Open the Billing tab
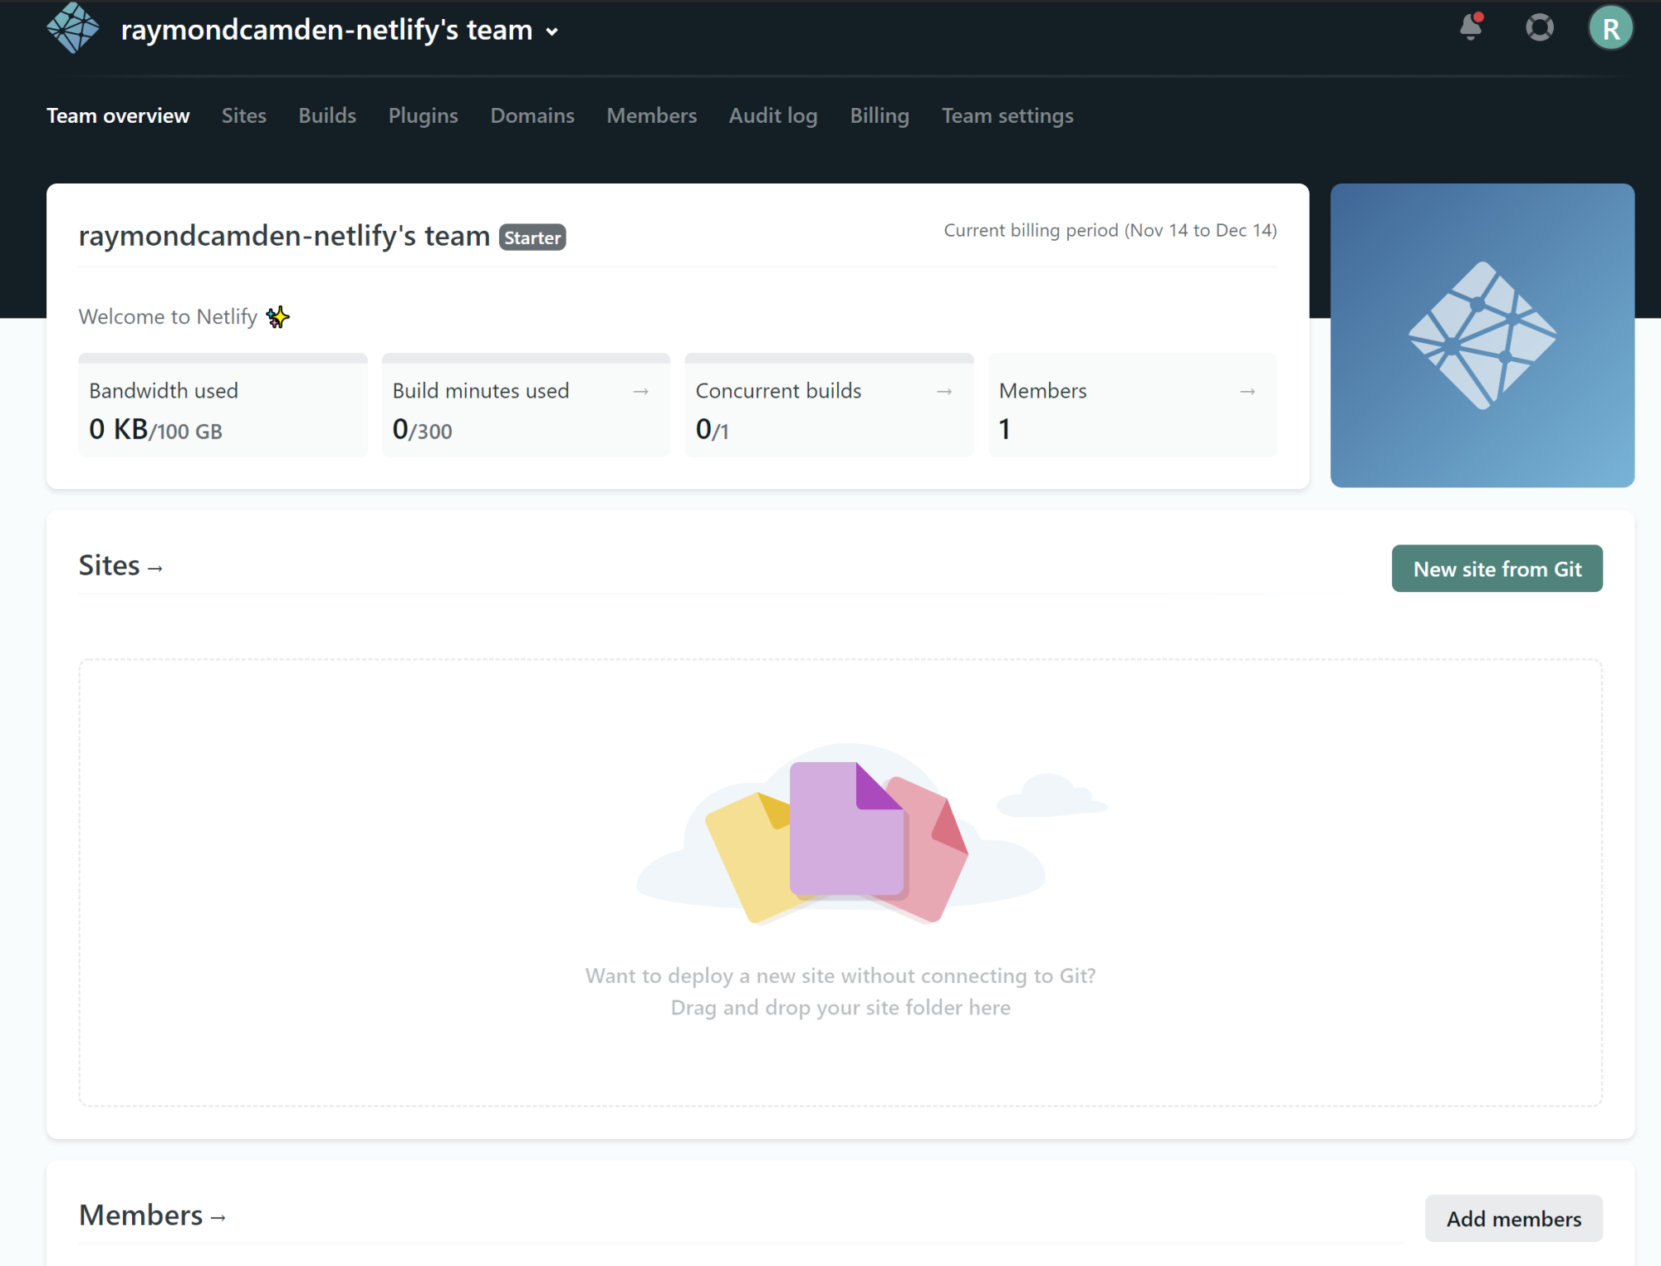Image resolution: width=1661 pixels, height=1266 pixels. pos(879,115)
